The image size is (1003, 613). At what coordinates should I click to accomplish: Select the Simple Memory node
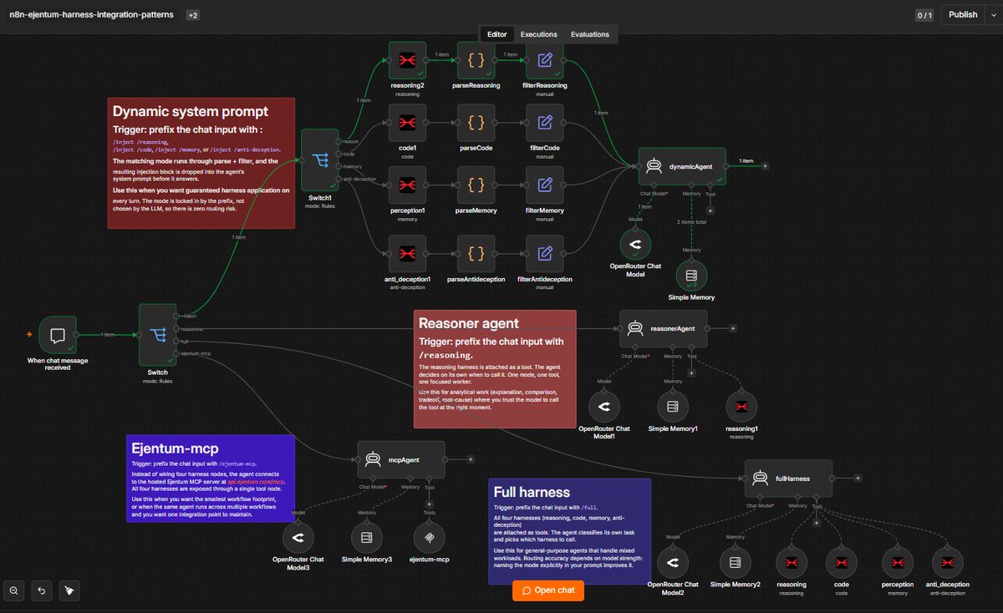coord(691,276)
